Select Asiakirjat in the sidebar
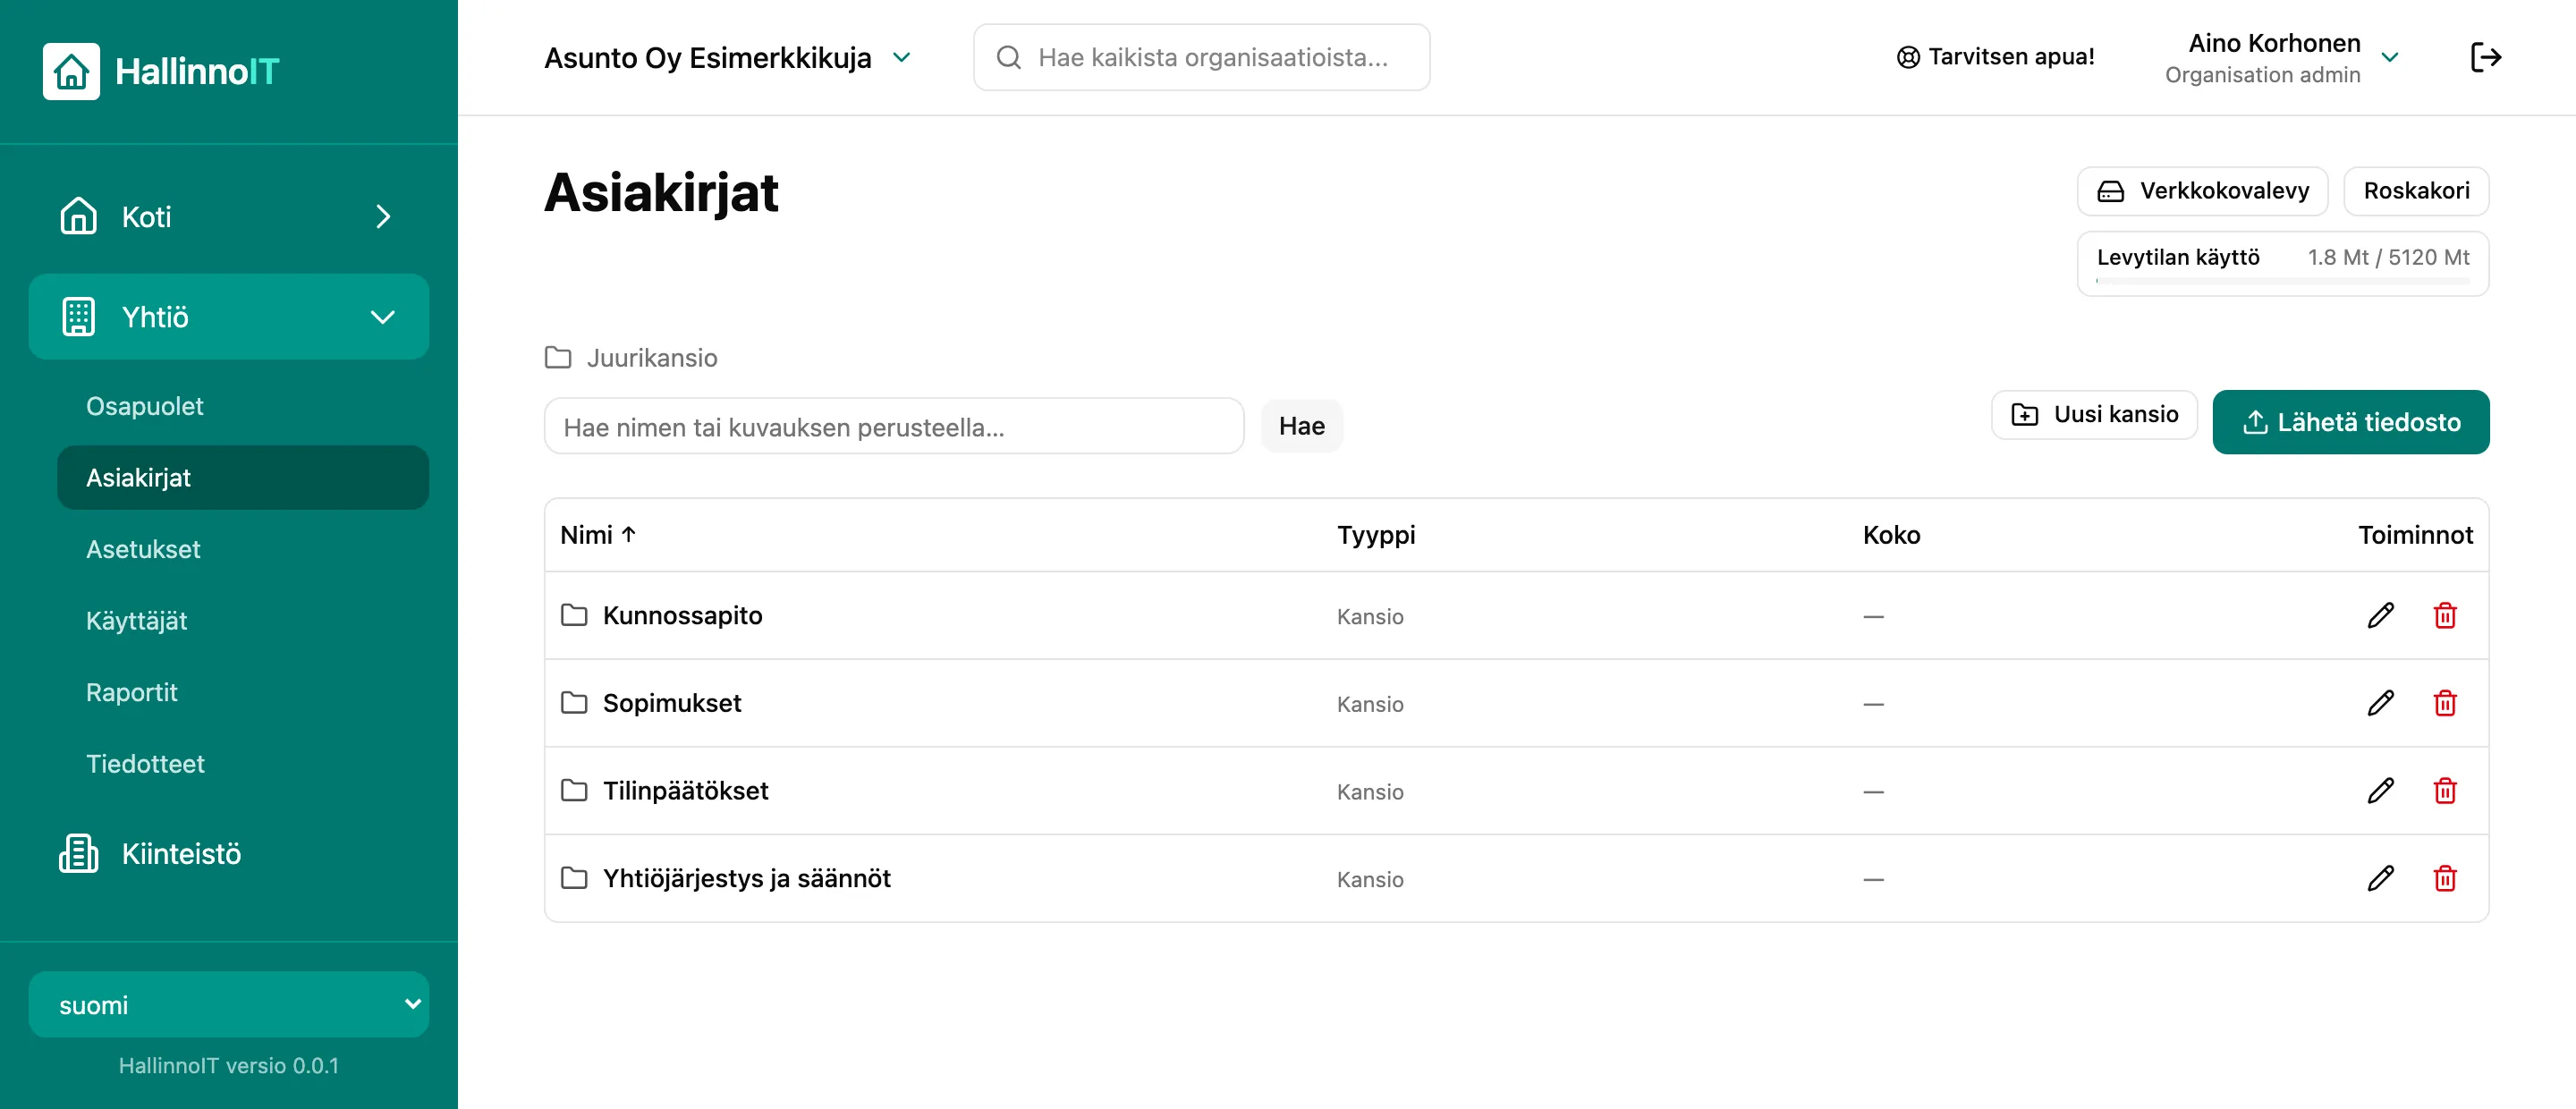This screenshot has width=2576, height=1109. point(243,477)
